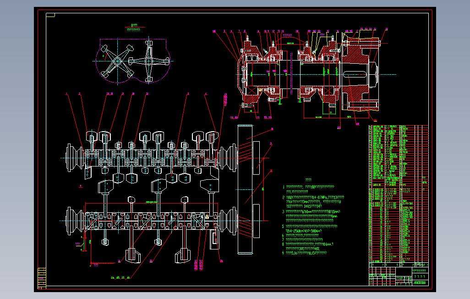Select the right four-arm rotor in the end view

[x=149, y=61]
